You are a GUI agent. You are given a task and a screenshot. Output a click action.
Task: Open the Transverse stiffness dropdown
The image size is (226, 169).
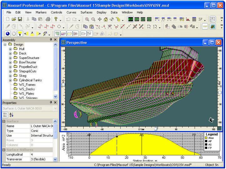coord(55,159)
